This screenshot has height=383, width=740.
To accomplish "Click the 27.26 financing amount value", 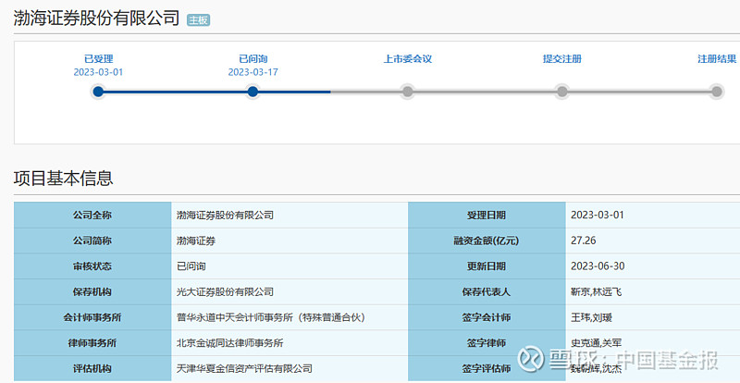I will point(584,241).
